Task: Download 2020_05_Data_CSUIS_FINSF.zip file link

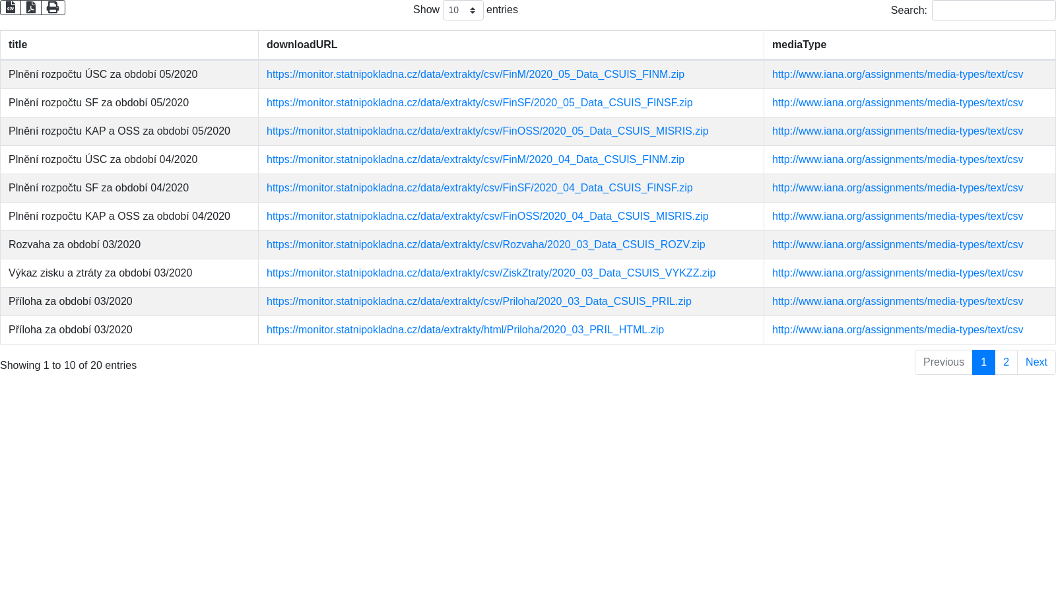Action: pos(479,103)
